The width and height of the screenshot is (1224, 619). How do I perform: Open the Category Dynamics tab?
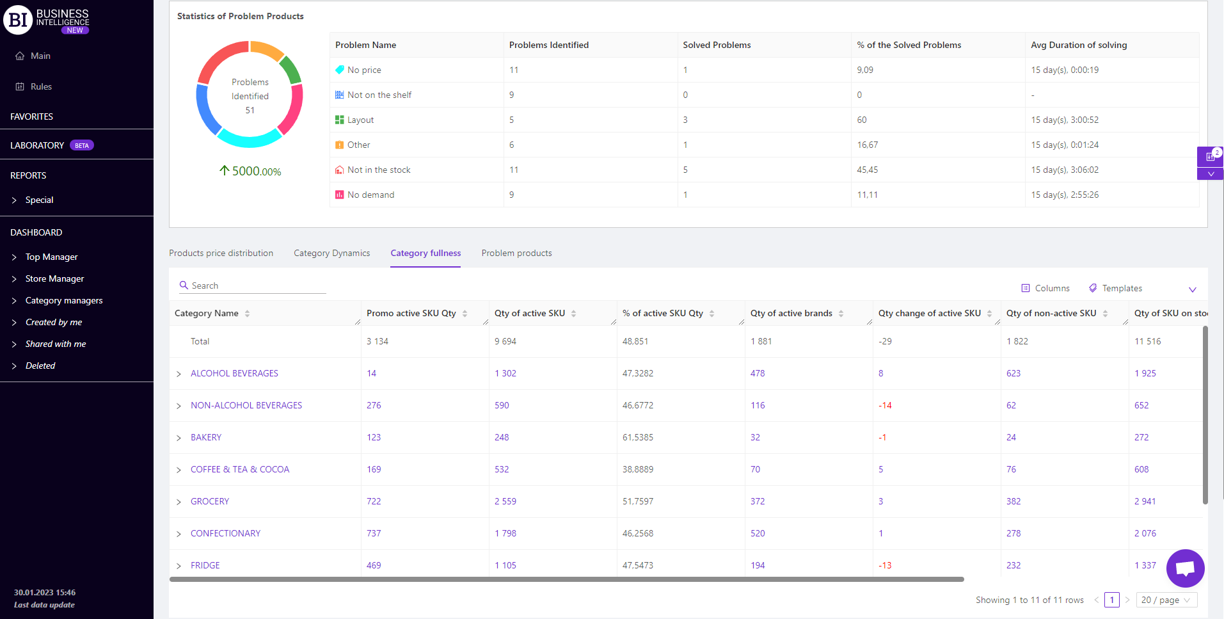coord(331,253)
